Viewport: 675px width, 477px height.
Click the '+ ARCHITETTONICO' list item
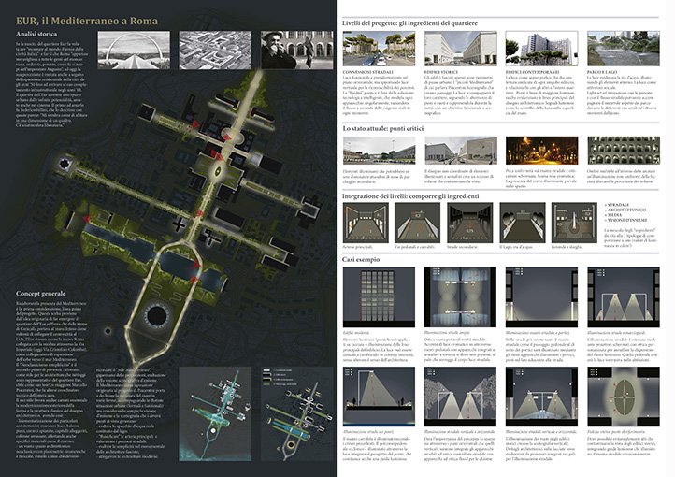coord(625,210)
